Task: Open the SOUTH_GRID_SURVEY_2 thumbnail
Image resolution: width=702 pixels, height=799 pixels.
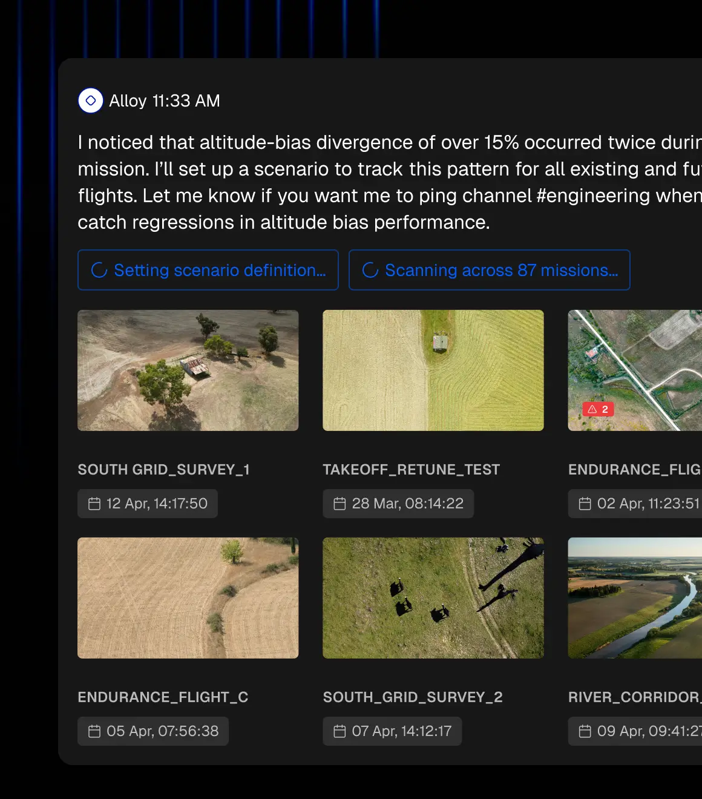Action: pos(433,598)
